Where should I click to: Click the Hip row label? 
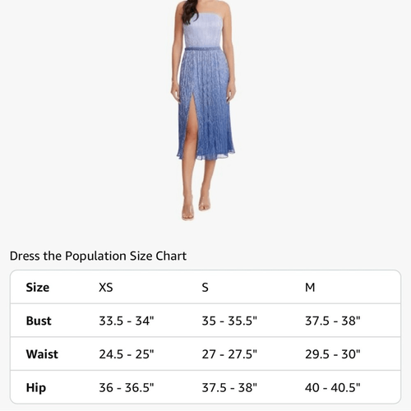[36, 388]
